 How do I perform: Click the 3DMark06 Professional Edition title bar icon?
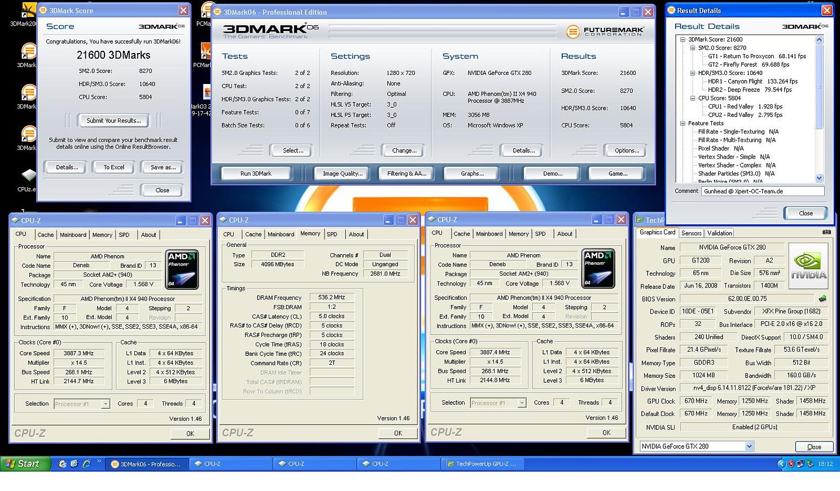[218, 12]
